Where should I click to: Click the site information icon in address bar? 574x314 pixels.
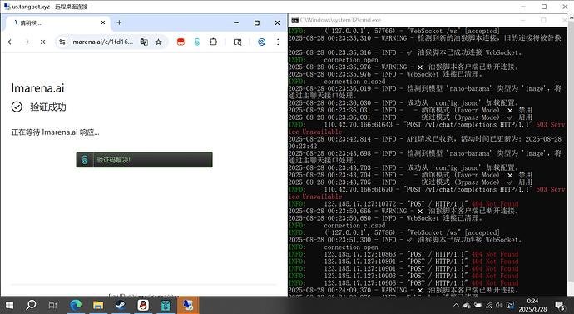pyautogui.click(x=62, y=42)
